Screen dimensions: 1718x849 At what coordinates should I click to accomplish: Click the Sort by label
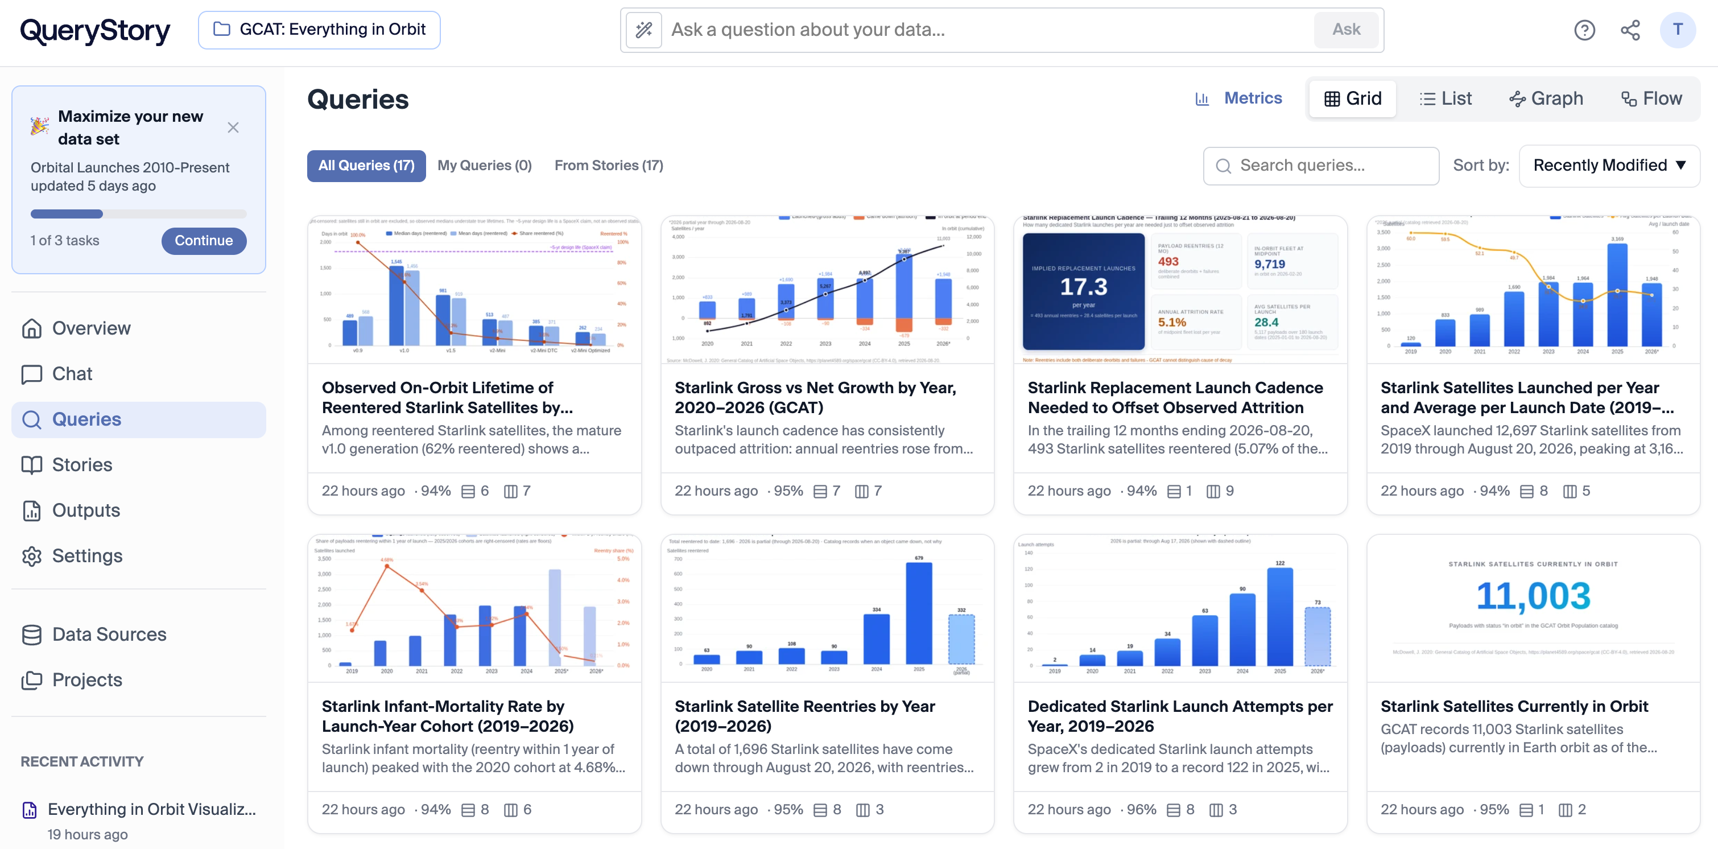coord(1481,166)
